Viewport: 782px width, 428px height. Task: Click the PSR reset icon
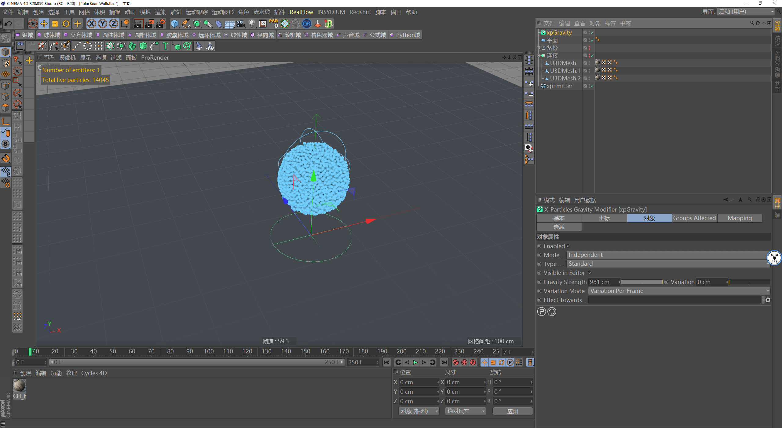[x=273, y=24]
